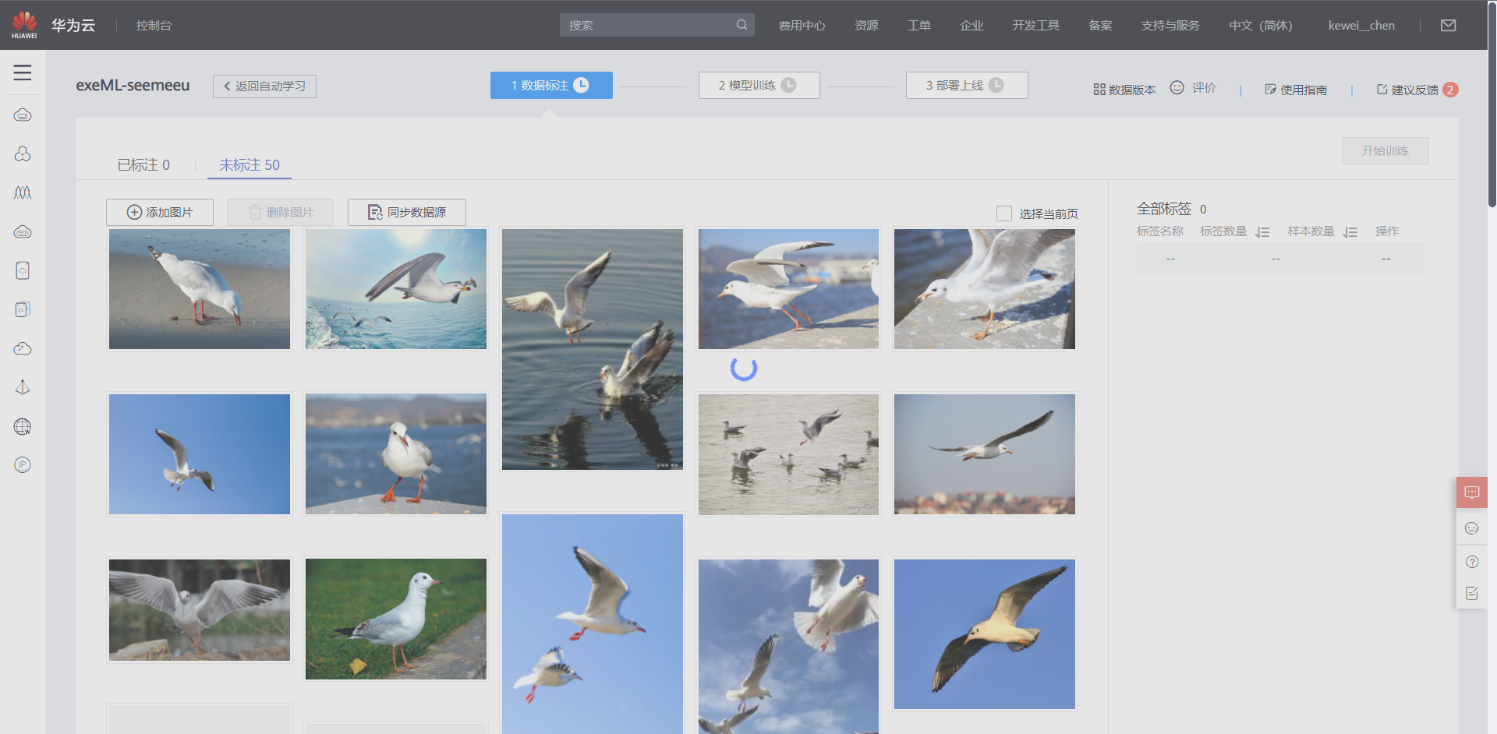Click the IP circle sidebar icon

(23, 465)
